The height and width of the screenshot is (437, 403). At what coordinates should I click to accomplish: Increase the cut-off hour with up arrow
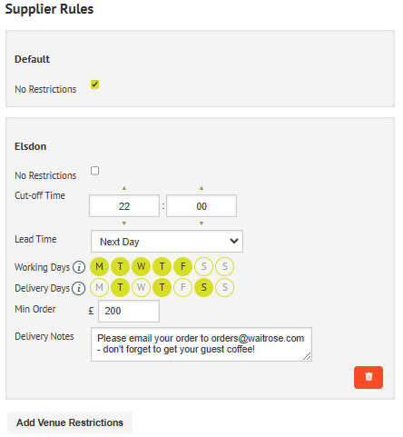click(124, 188)
